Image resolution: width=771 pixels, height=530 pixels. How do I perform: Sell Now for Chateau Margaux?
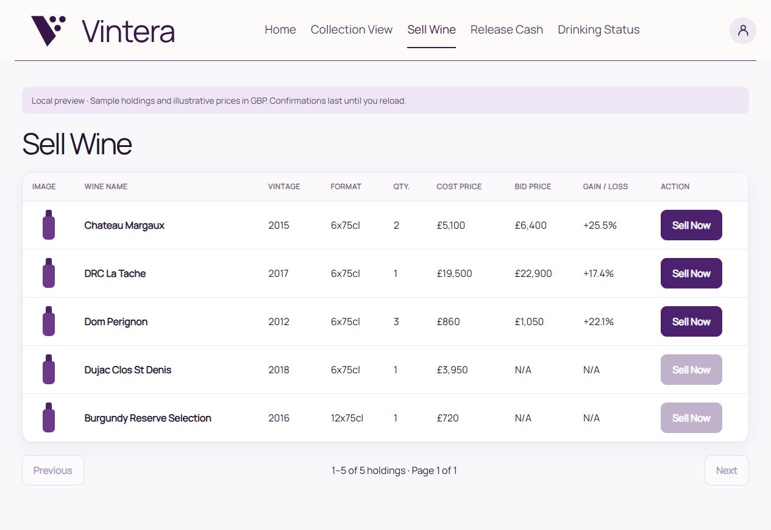click(691, 225)
